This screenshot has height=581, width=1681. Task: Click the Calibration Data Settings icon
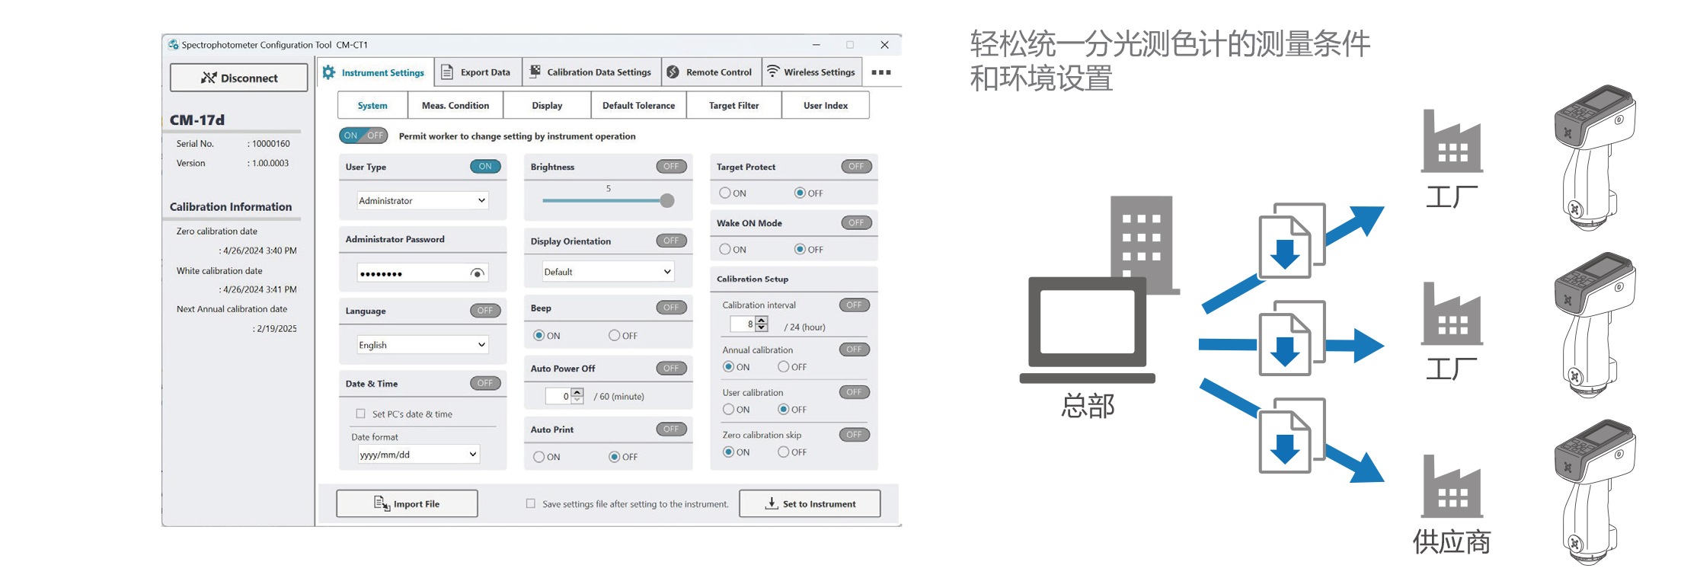[x=535, y=72]
